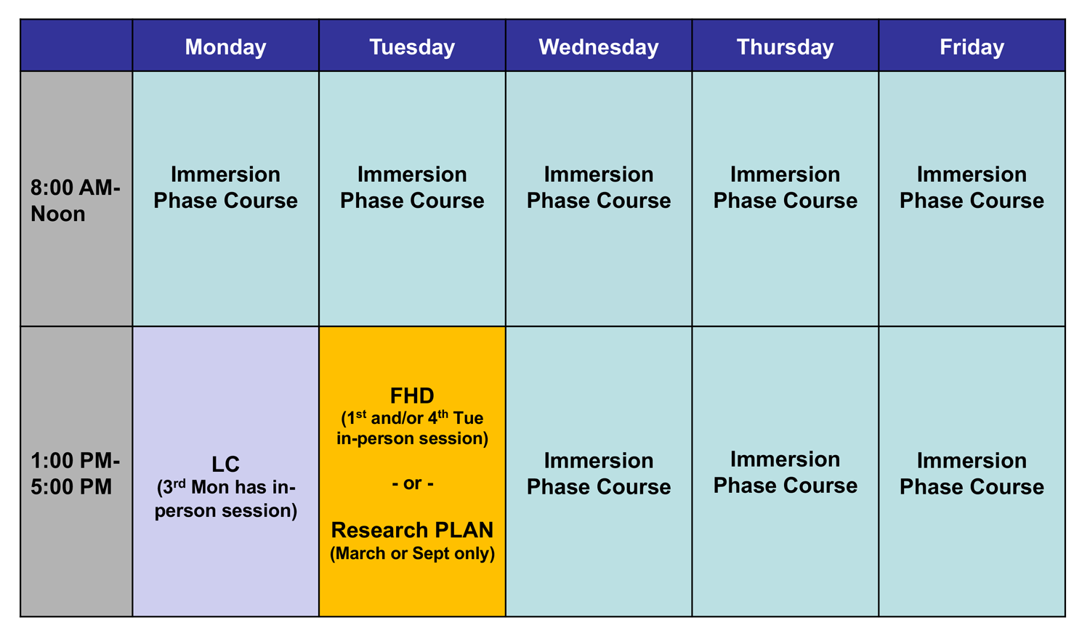
Task: Click the 1:00 PM-5:00 PM row label
Action: point(76,472)
